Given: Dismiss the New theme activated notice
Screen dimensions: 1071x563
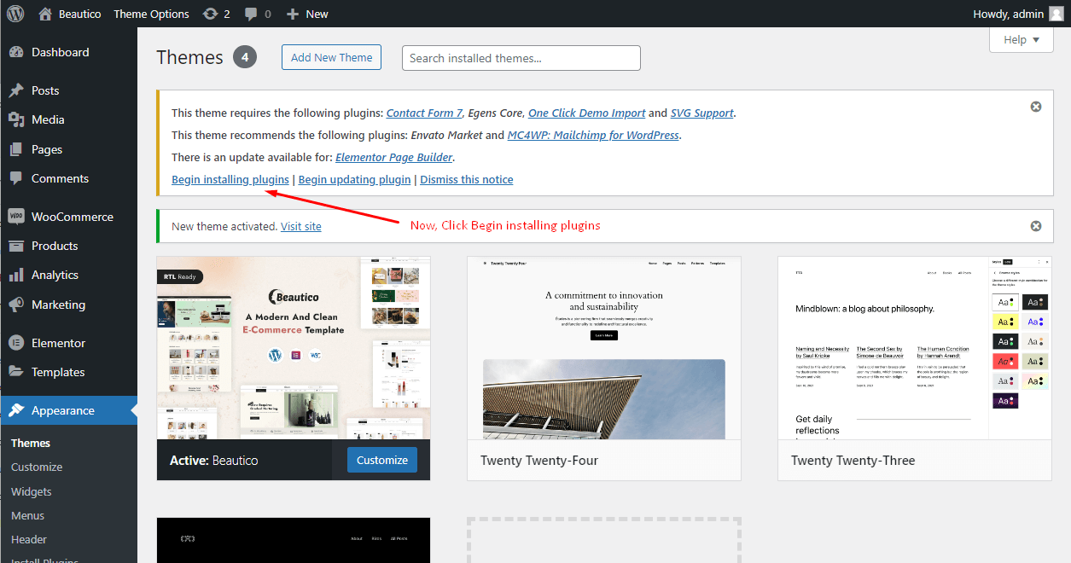Looking at the screenshot, I should point(1036,226).
